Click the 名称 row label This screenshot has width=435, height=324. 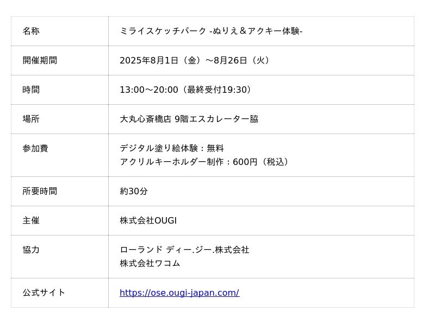tap(31, 31)
